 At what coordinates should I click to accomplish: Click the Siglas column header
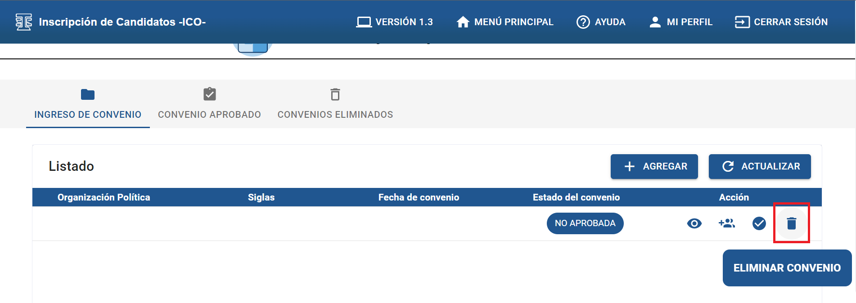(x=261, y=197)
